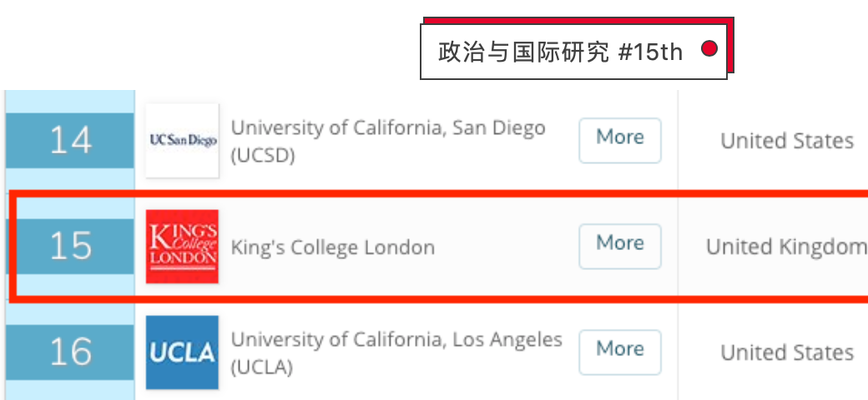Click the (UCSD) abbreviation text

pyautogui.click(x=262, y=155)
